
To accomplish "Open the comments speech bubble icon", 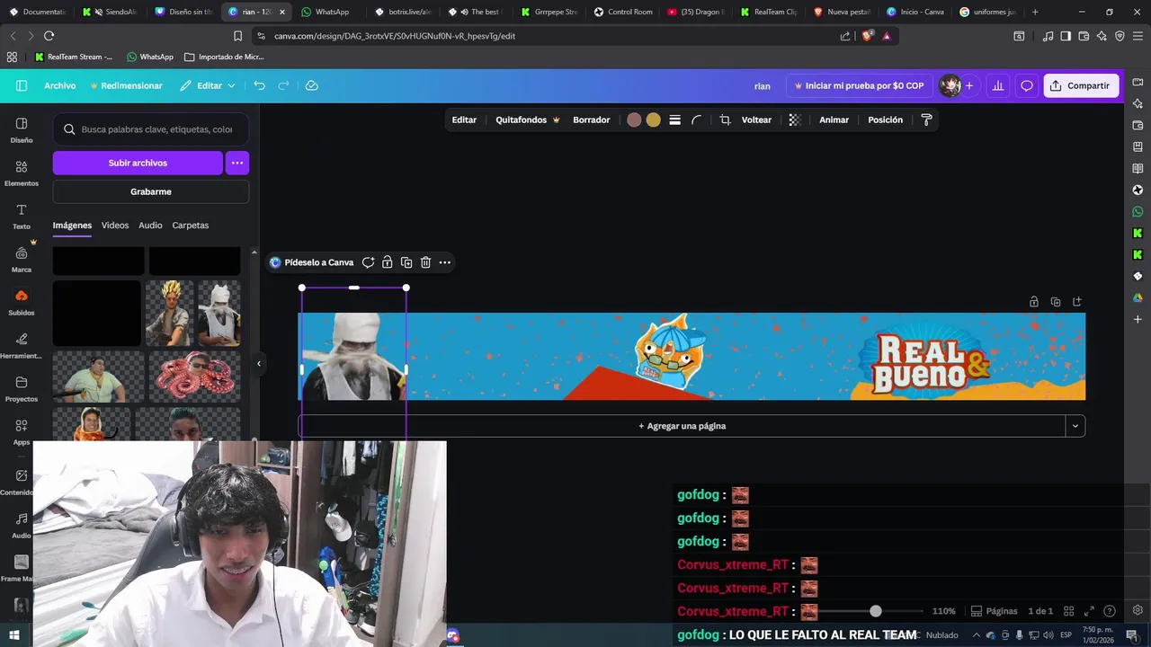I will pos(1027,85).
